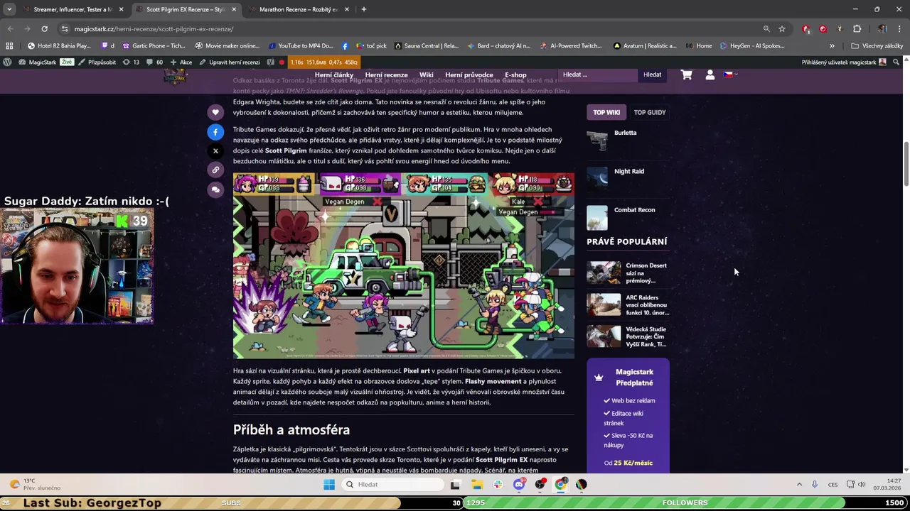The height and width of the screenshot is (511, 910).
Task: Open a new browser tab
Action: [x=364, y=9]
